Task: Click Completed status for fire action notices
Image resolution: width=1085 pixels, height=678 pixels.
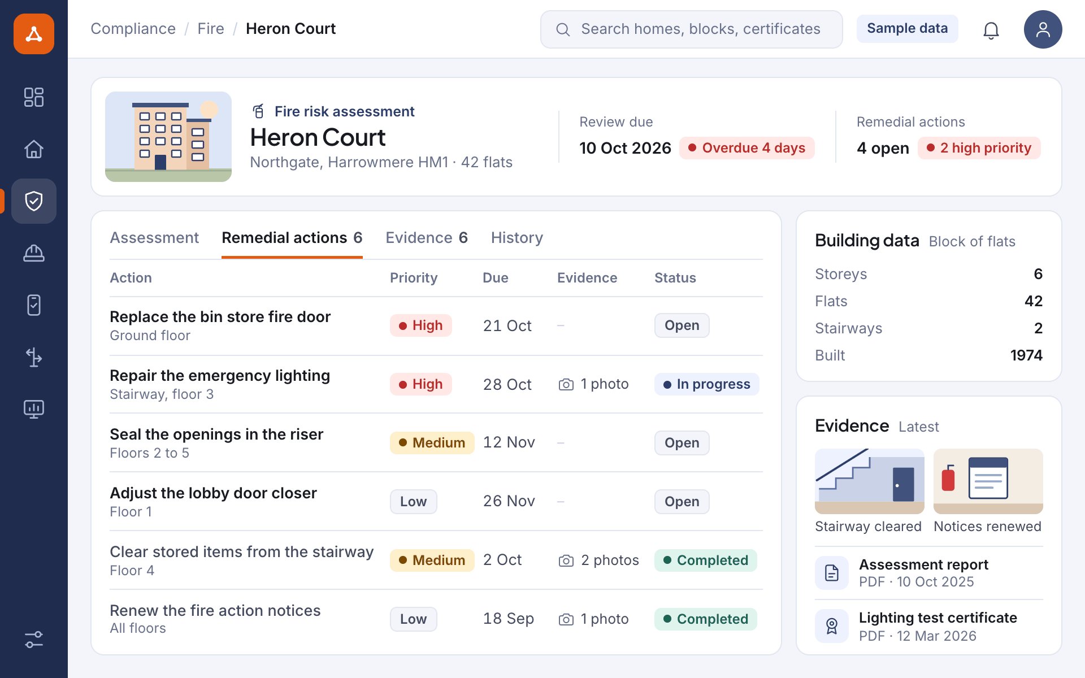Action: click(x=706, y=619)
